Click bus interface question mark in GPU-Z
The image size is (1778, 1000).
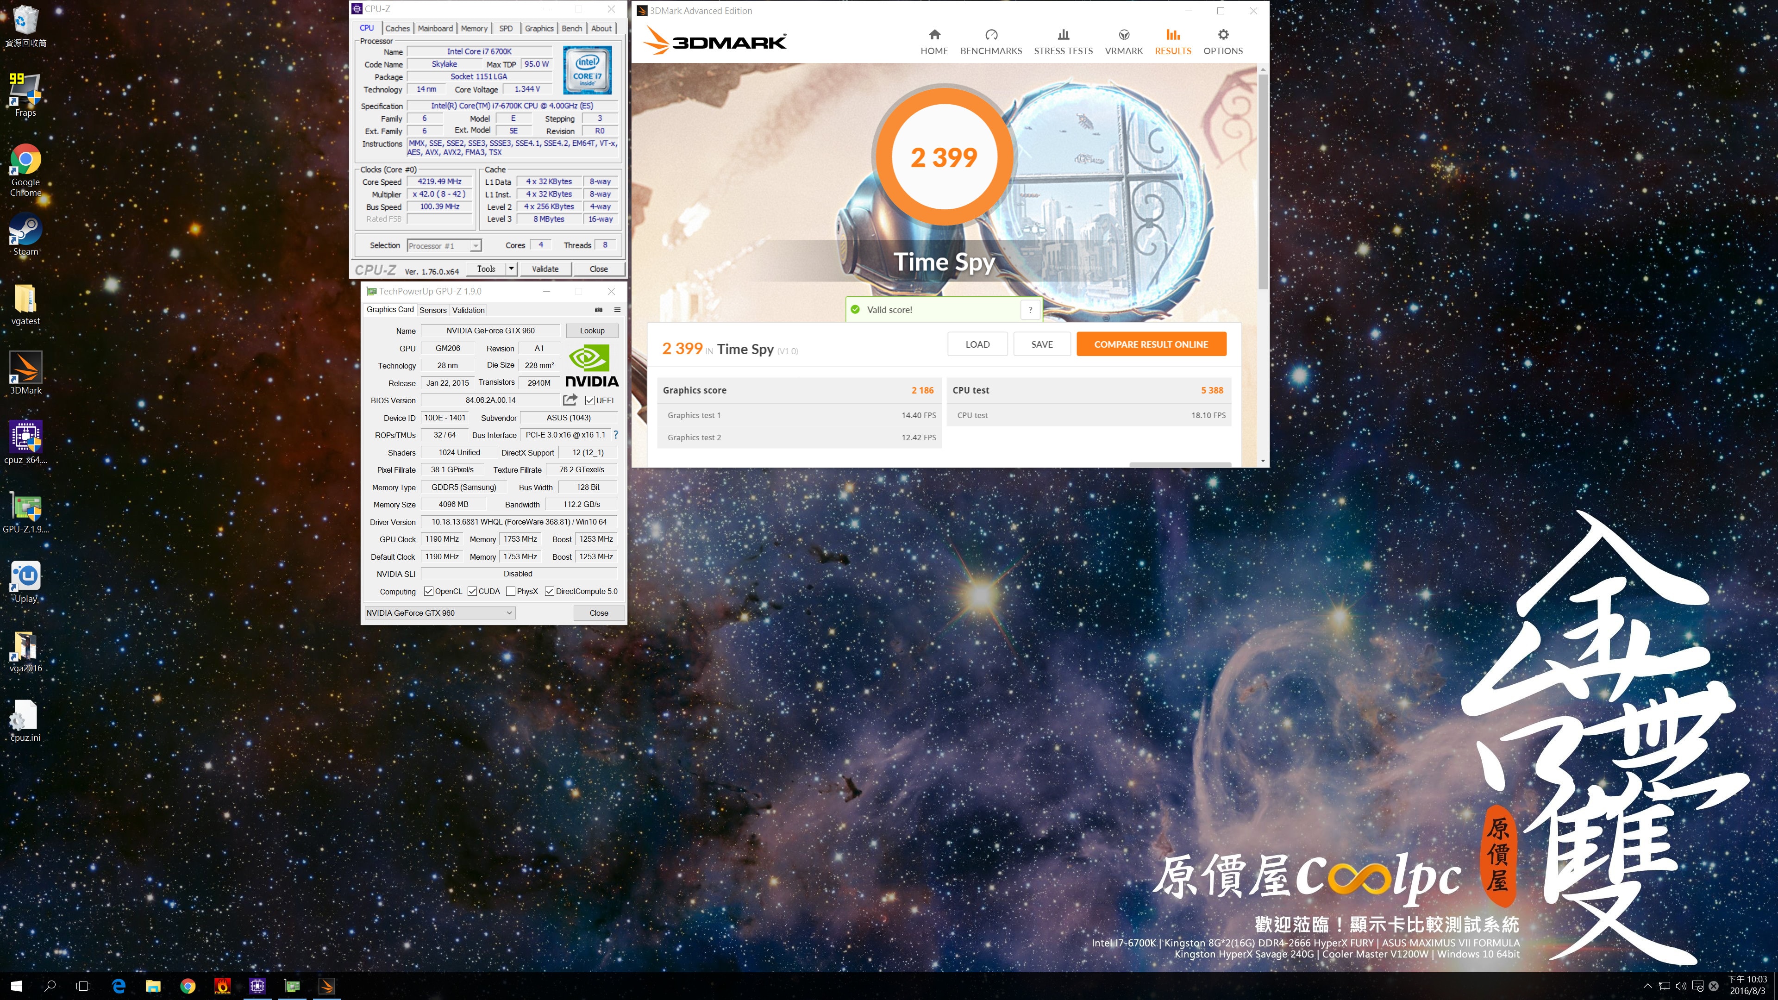(616, 435)
